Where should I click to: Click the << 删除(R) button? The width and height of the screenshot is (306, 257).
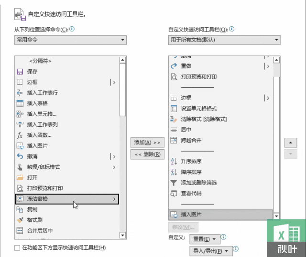click(147, 154)
